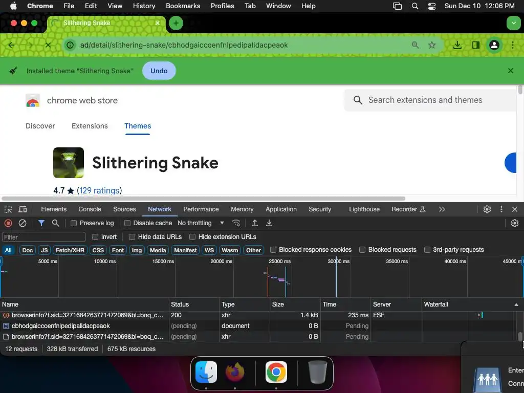Open the Sources tab
The width and height of the screenshot is (524, 393).
[x=124, y=209]
